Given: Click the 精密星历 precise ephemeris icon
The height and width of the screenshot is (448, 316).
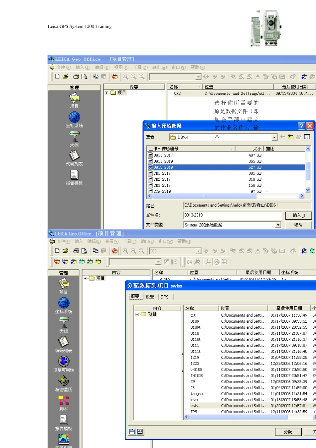Looking at the screenshot, I should coord(64,381).
